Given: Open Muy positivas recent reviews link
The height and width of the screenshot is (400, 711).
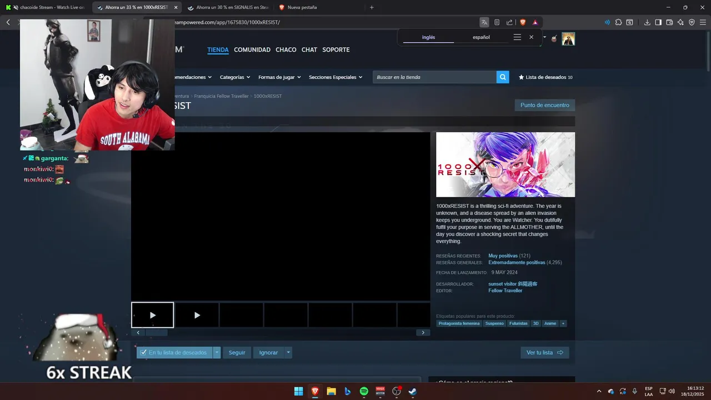Looking at the screenshot, I should pyautogui.click(x=503, y=256).
